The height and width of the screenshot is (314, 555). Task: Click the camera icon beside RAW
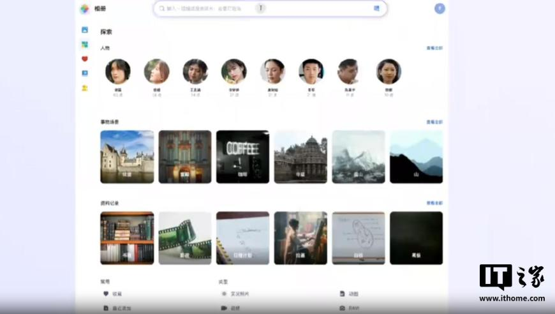point(343,308)
